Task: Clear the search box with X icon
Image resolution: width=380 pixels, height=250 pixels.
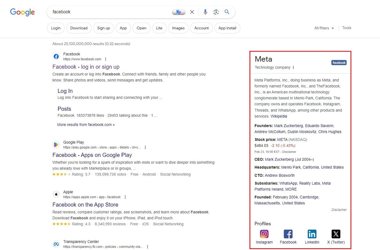Action: [192, 12]
